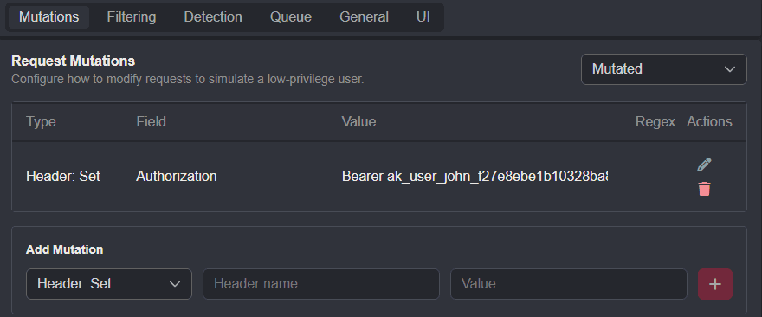Select the Type column header

[41, 121]
